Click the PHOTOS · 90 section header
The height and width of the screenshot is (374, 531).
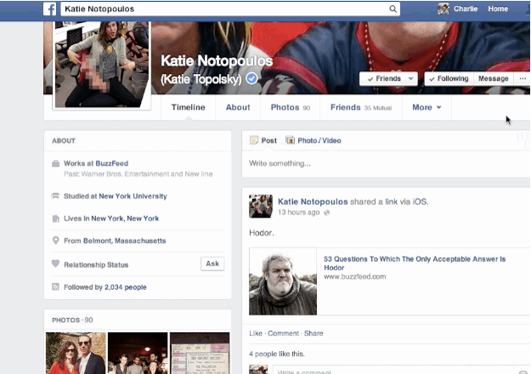[x=72, y=320]
